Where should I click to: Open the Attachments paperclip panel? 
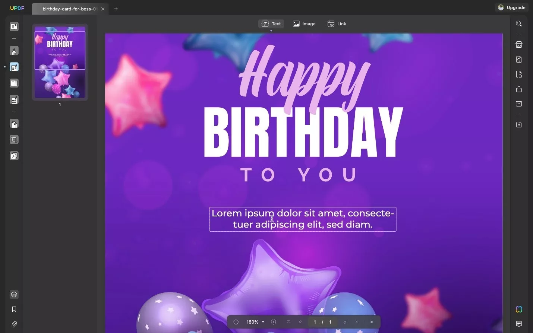pyautogui.click(x=14, y=324)
